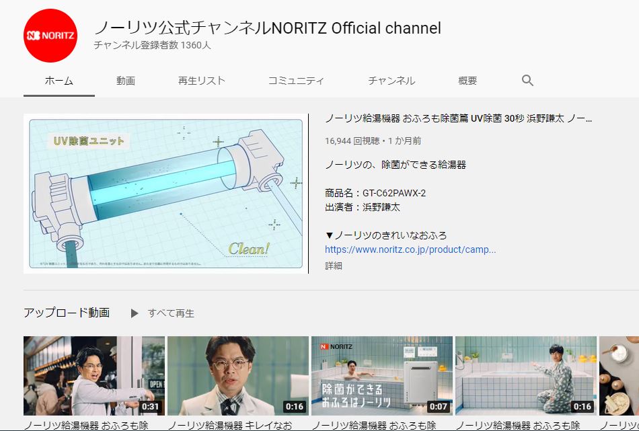The height and width of the screenshot is (431, 639).
Task: Open the channel search magnifier icon
Action: (527, 81)
